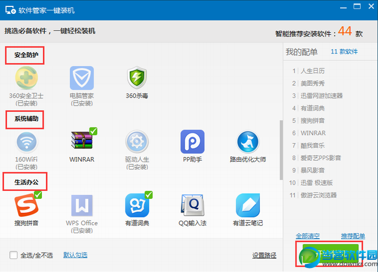This screenshot has height=272, width=378.
Task: Select 搜狗拼音 list entry number 5
Action: (312, 121)
